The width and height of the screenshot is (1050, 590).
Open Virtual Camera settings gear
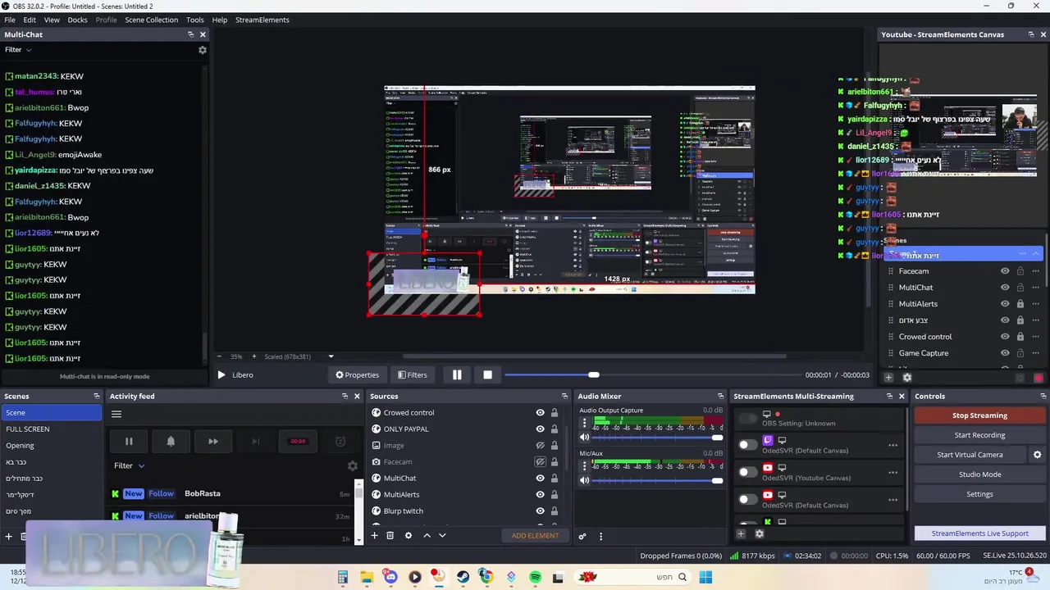(1037, 455)
